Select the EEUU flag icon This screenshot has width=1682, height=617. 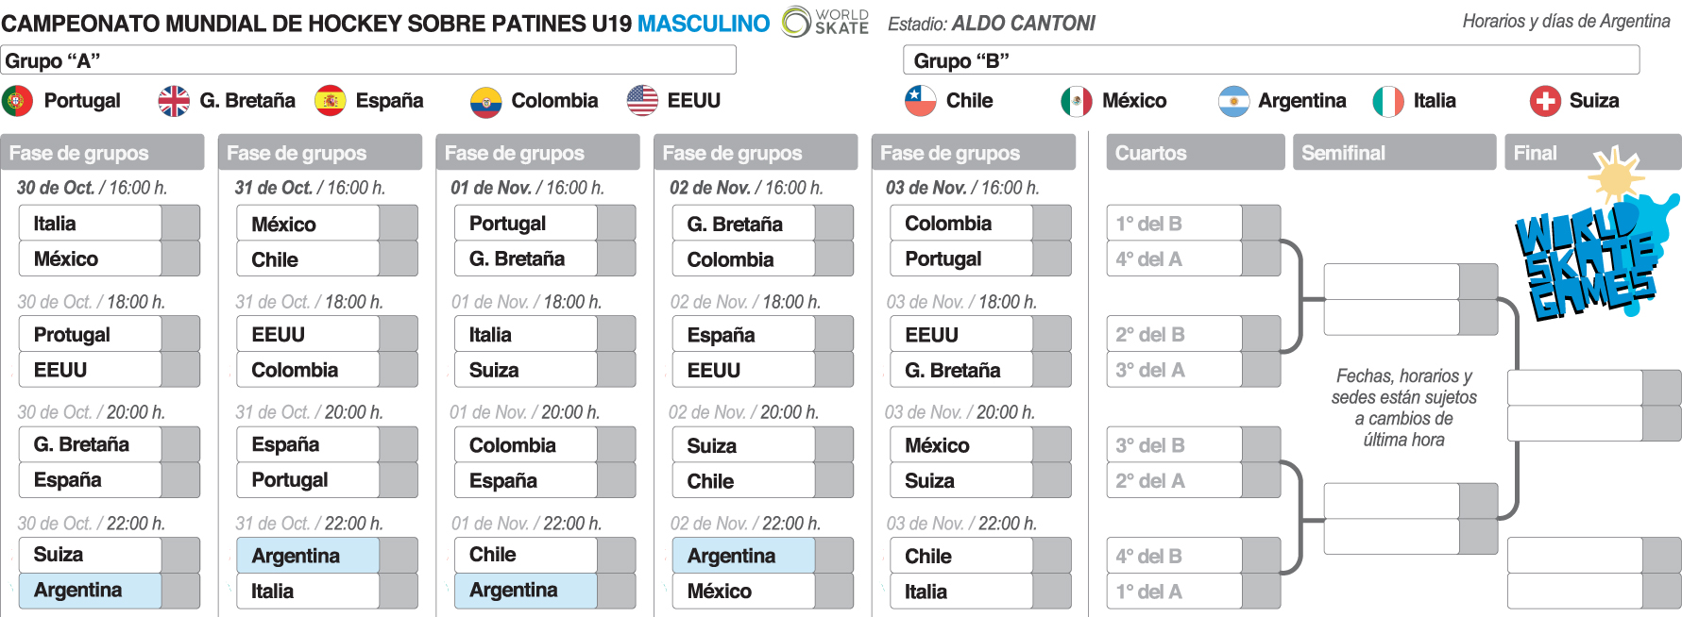(x=642, y=101)
